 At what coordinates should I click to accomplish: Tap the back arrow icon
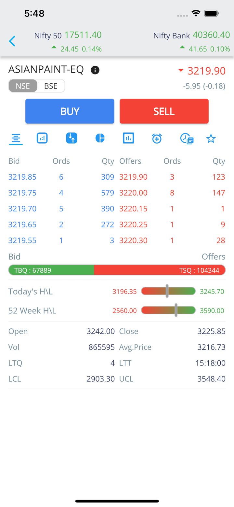(x=12, y=41)
